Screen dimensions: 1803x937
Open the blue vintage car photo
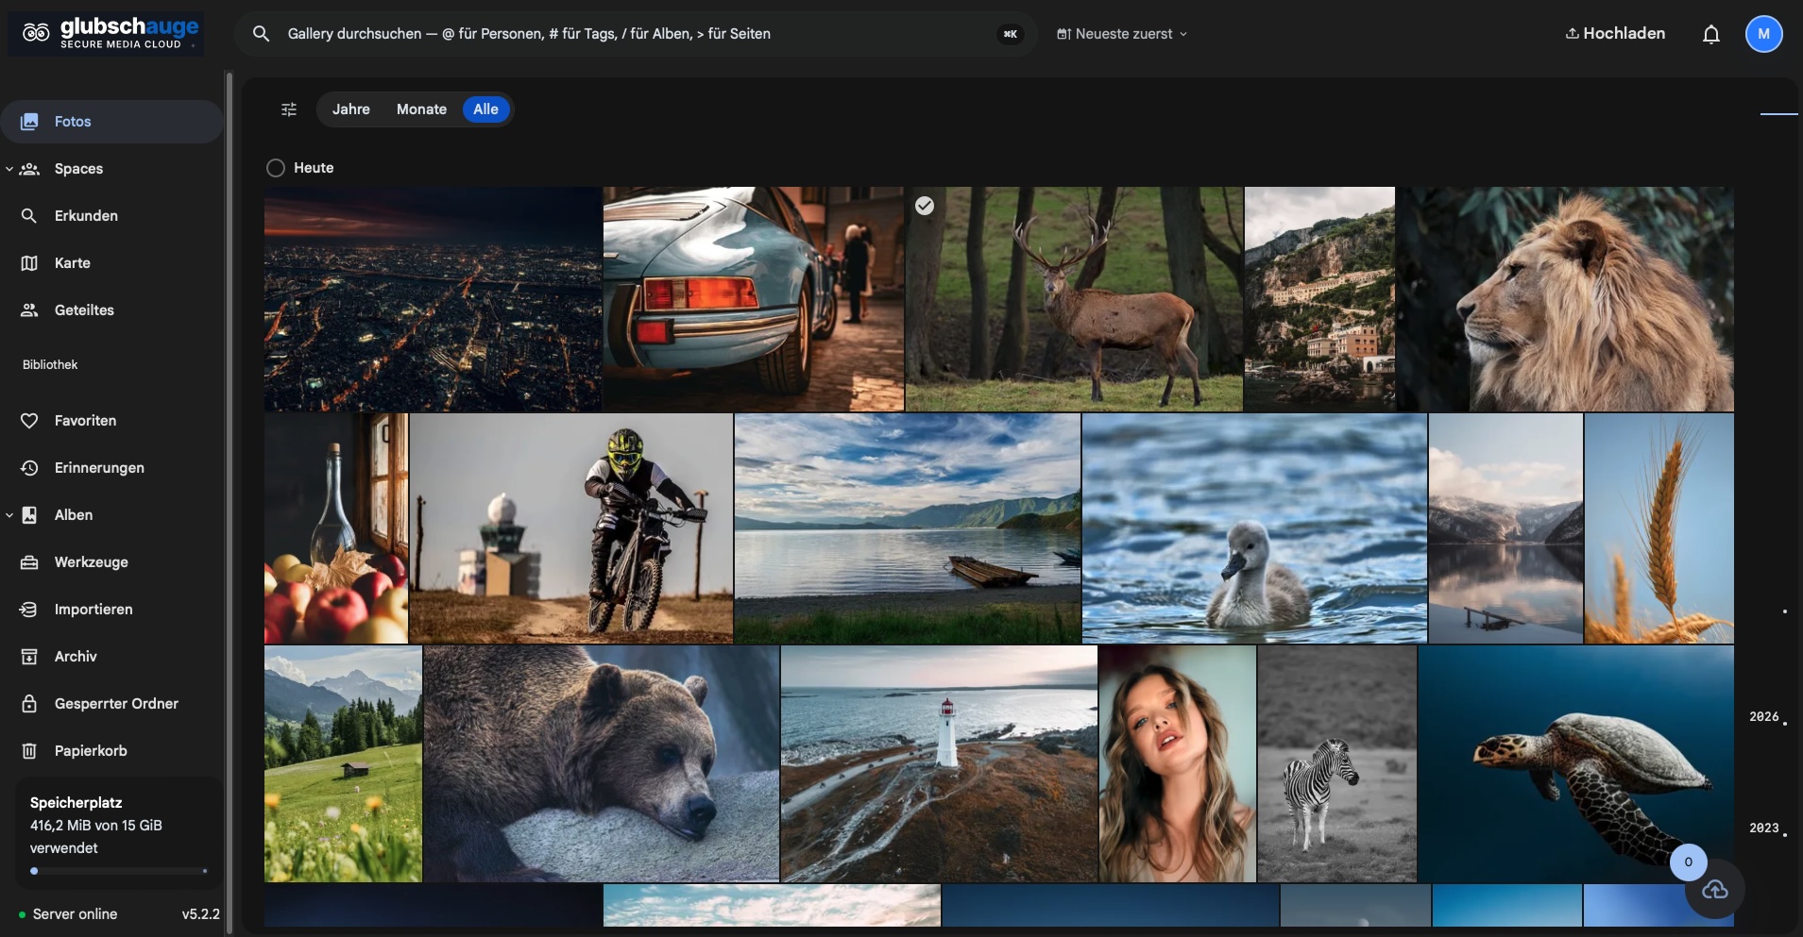[754, 299]
